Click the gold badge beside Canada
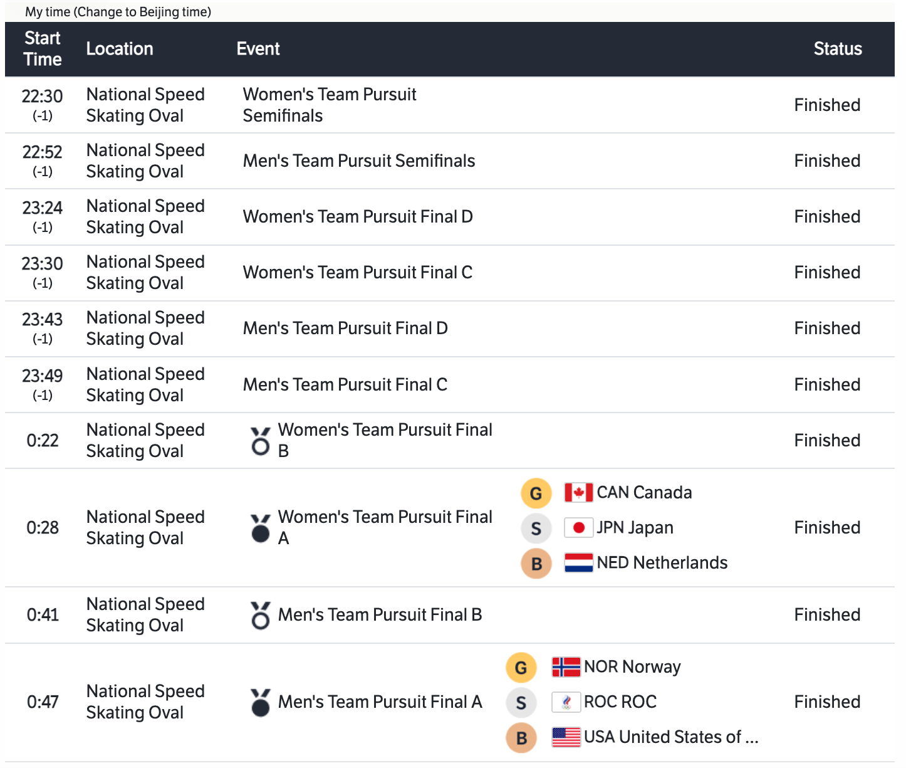 pyautogui.click(x=536, y=493)
